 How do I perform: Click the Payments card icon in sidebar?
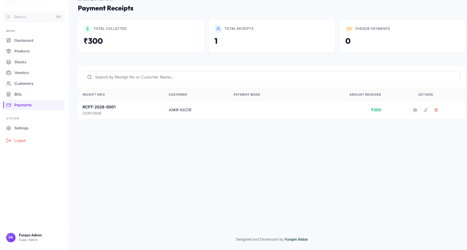click(x=9, y=105)
